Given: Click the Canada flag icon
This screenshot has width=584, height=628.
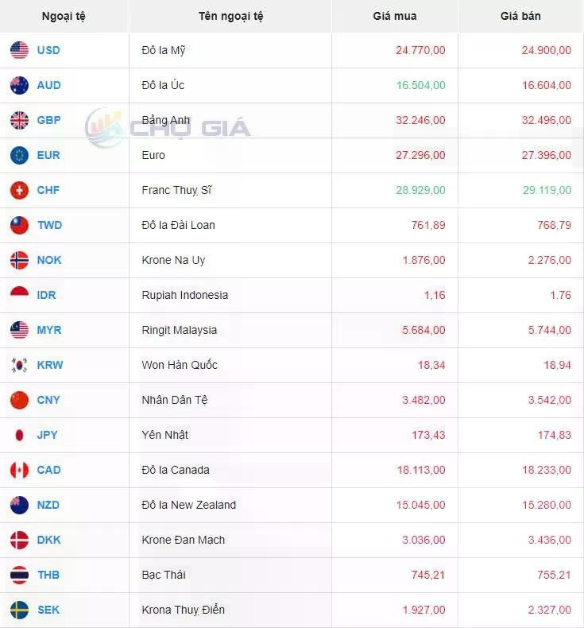Looking at the screenshot, I should (x=19, y=470).
